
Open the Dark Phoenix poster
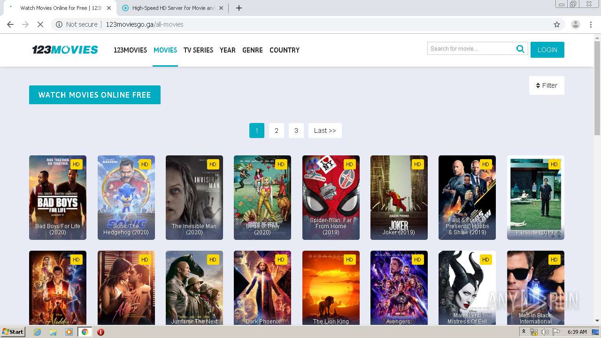tap(262, 288)
